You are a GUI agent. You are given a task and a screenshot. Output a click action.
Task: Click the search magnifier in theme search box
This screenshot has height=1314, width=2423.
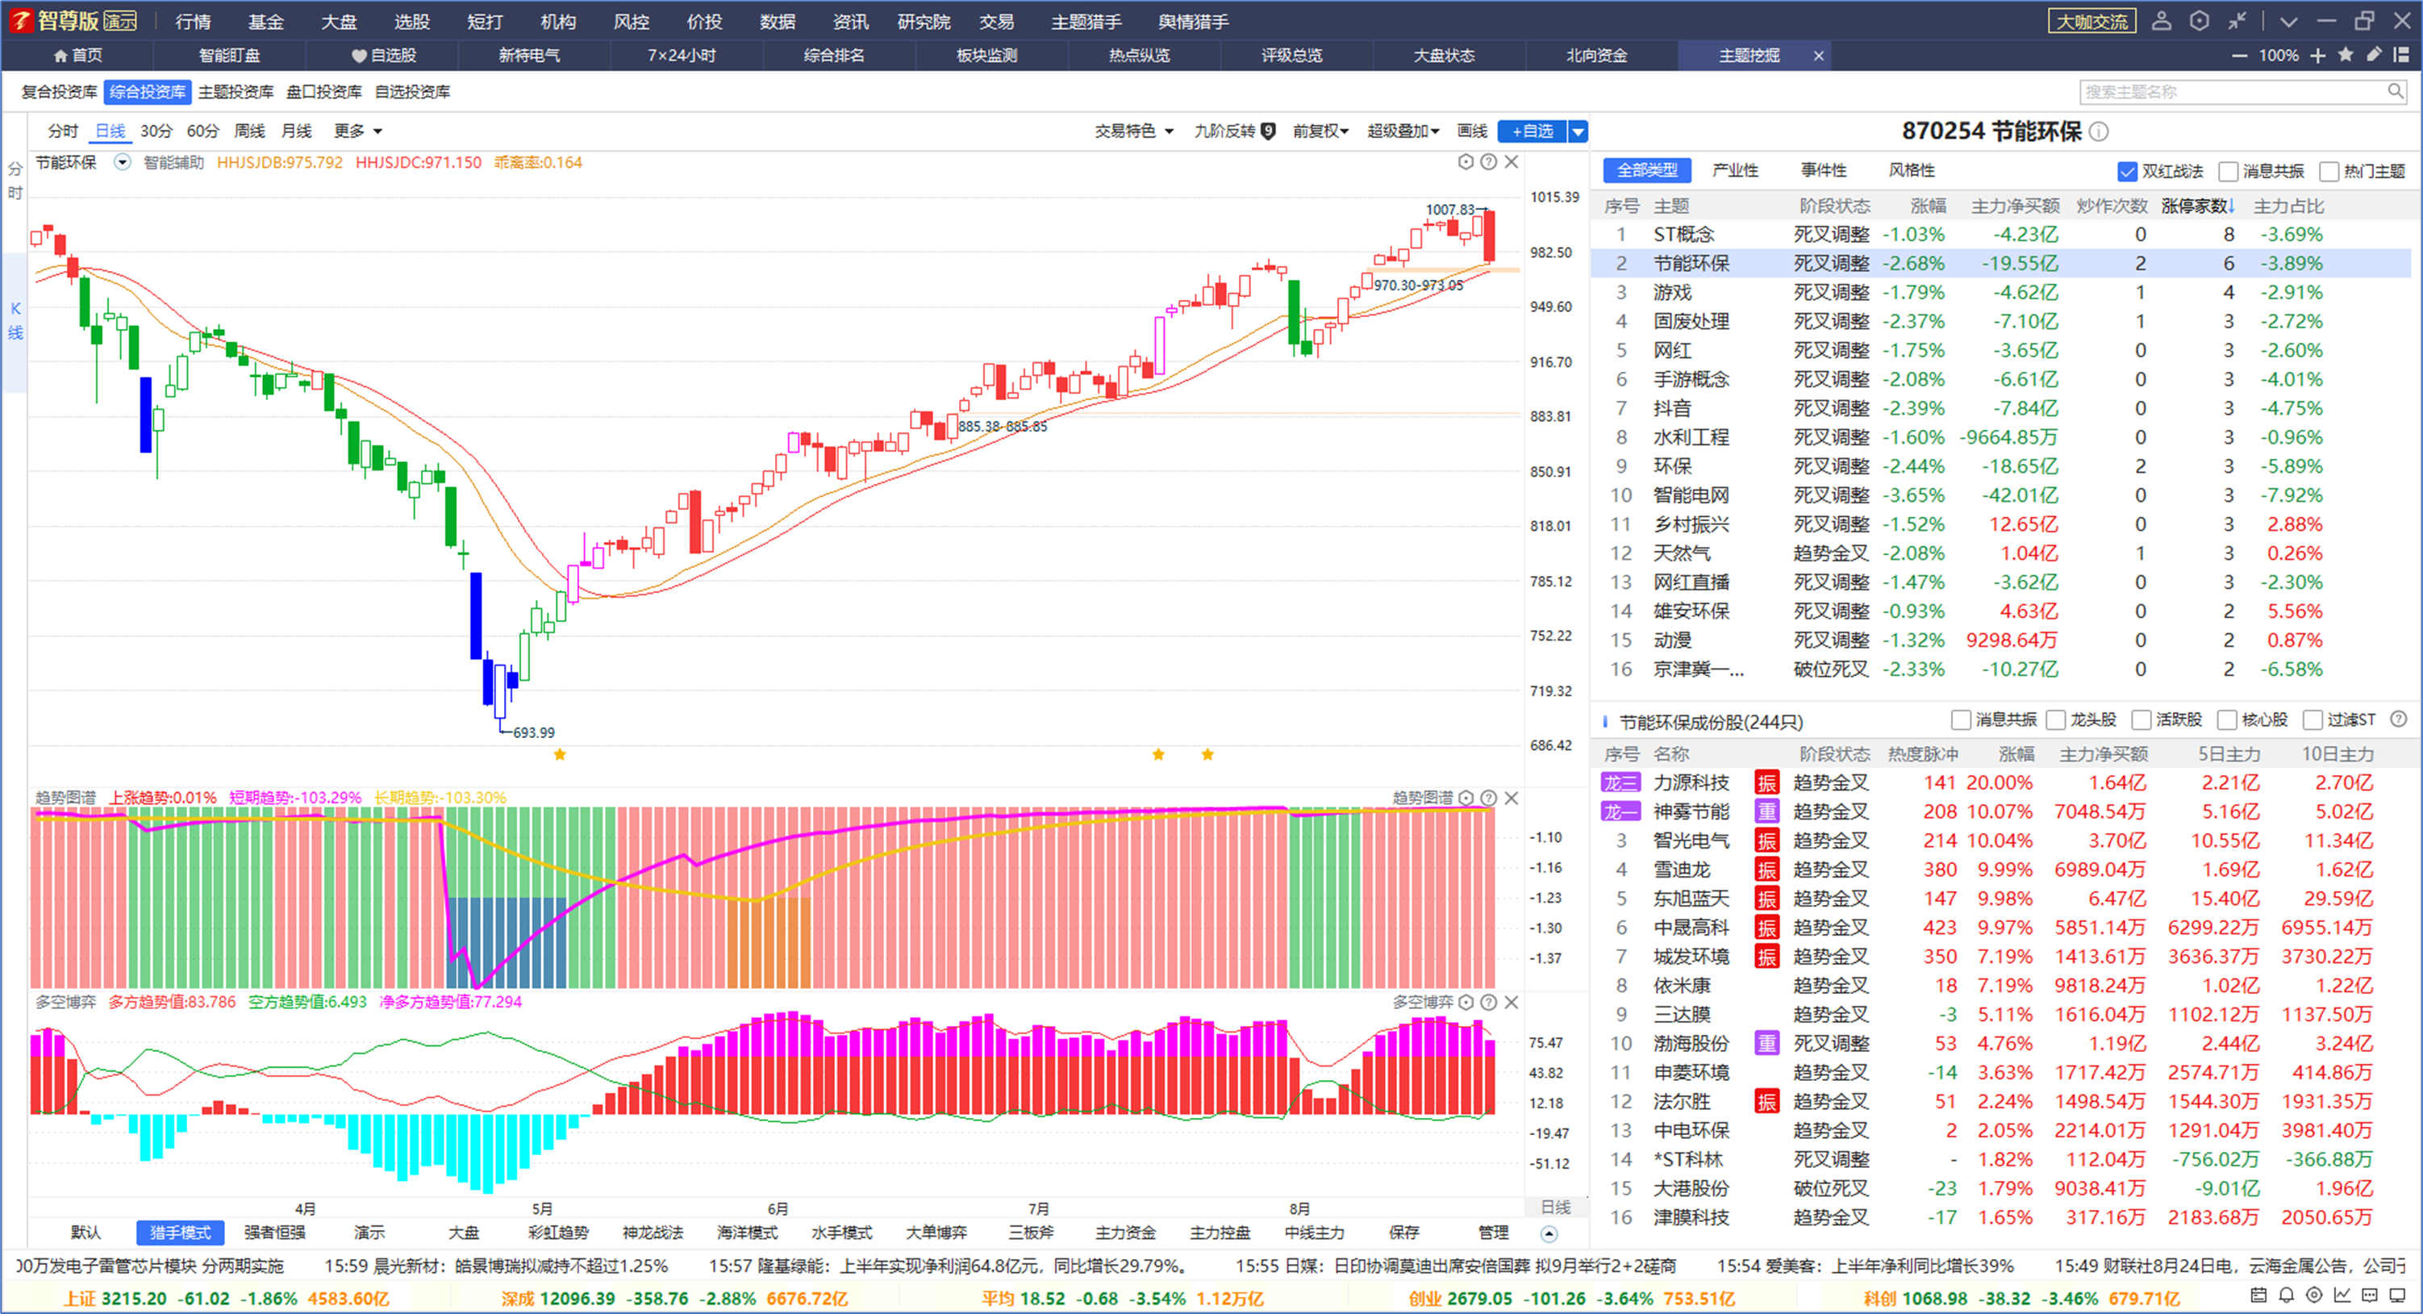point(2395,91)
